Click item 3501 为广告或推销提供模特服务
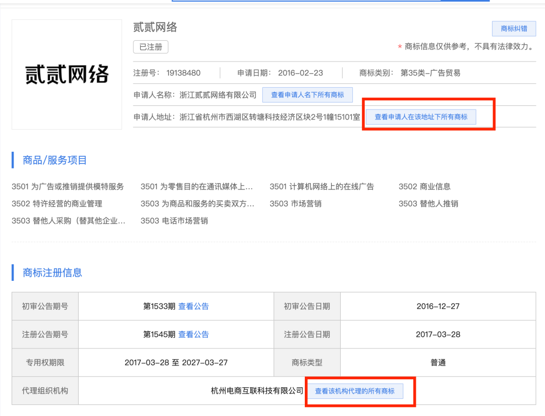This screenshot has height=416, width=545. pos(68,187)
